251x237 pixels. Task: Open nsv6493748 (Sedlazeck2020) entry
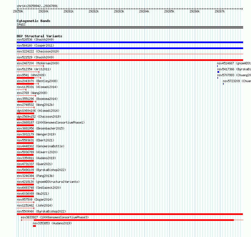click(x=39, y=188)
